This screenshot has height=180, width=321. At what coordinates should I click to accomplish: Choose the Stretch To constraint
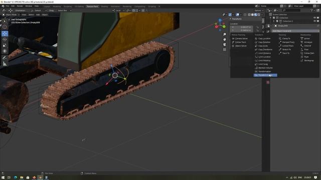click(285, 49)
